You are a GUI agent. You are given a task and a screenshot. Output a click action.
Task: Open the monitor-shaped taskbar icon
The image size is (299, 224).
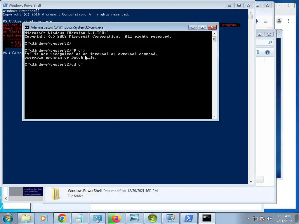[171, 218]
